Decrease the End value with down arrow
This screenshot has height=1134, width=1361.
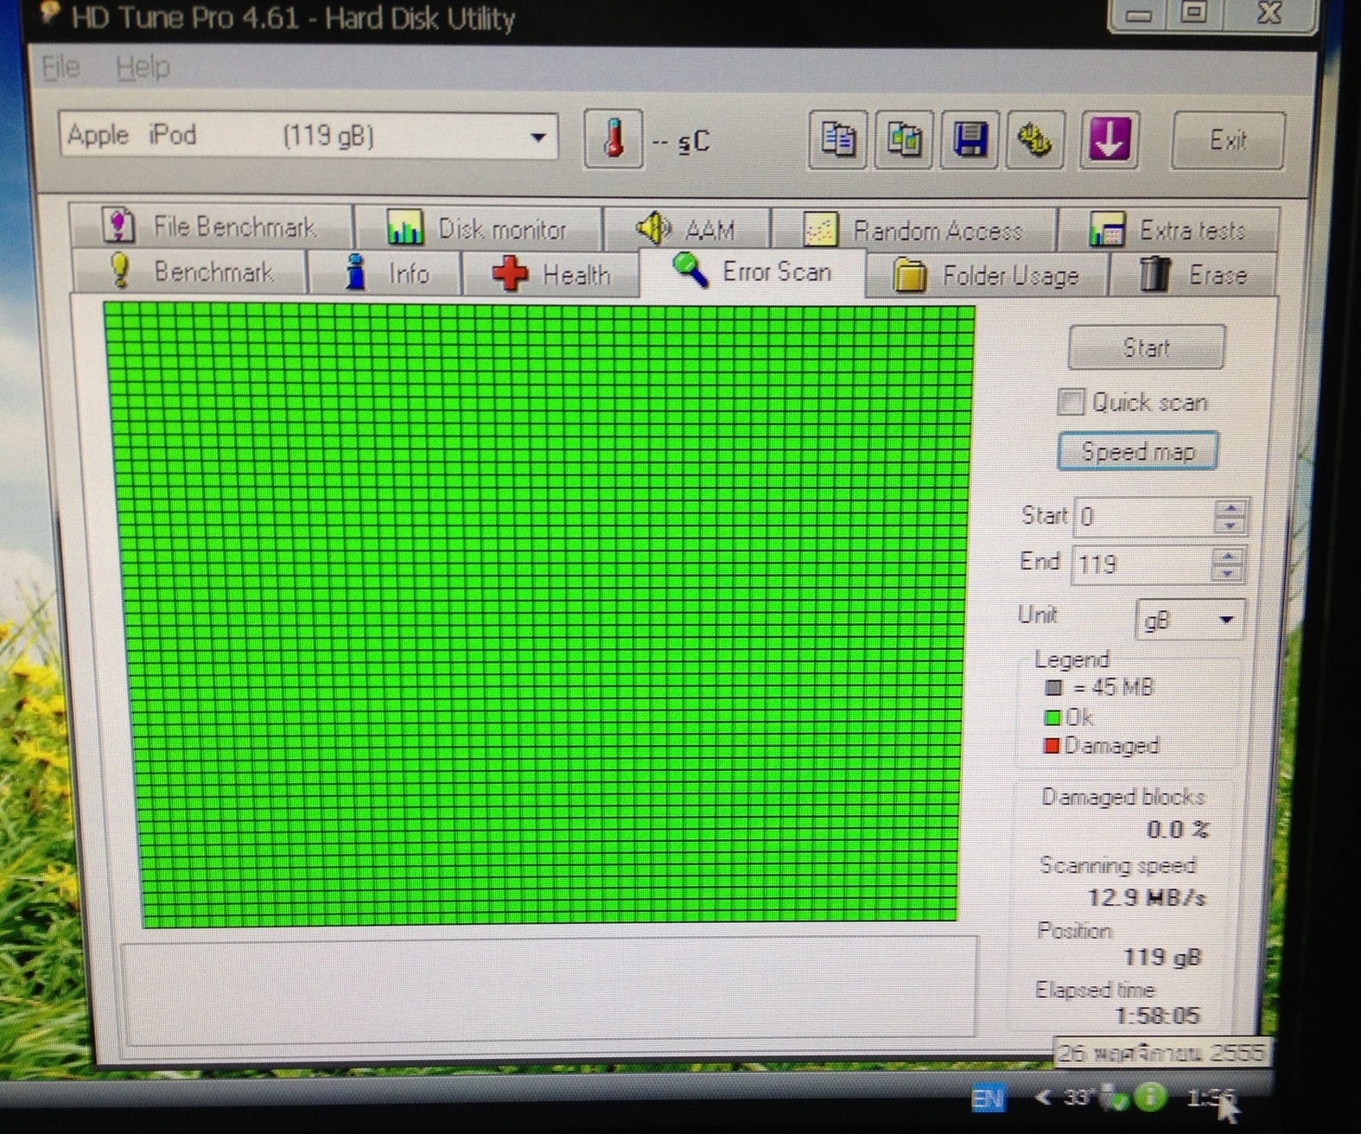click(1228, 573)
